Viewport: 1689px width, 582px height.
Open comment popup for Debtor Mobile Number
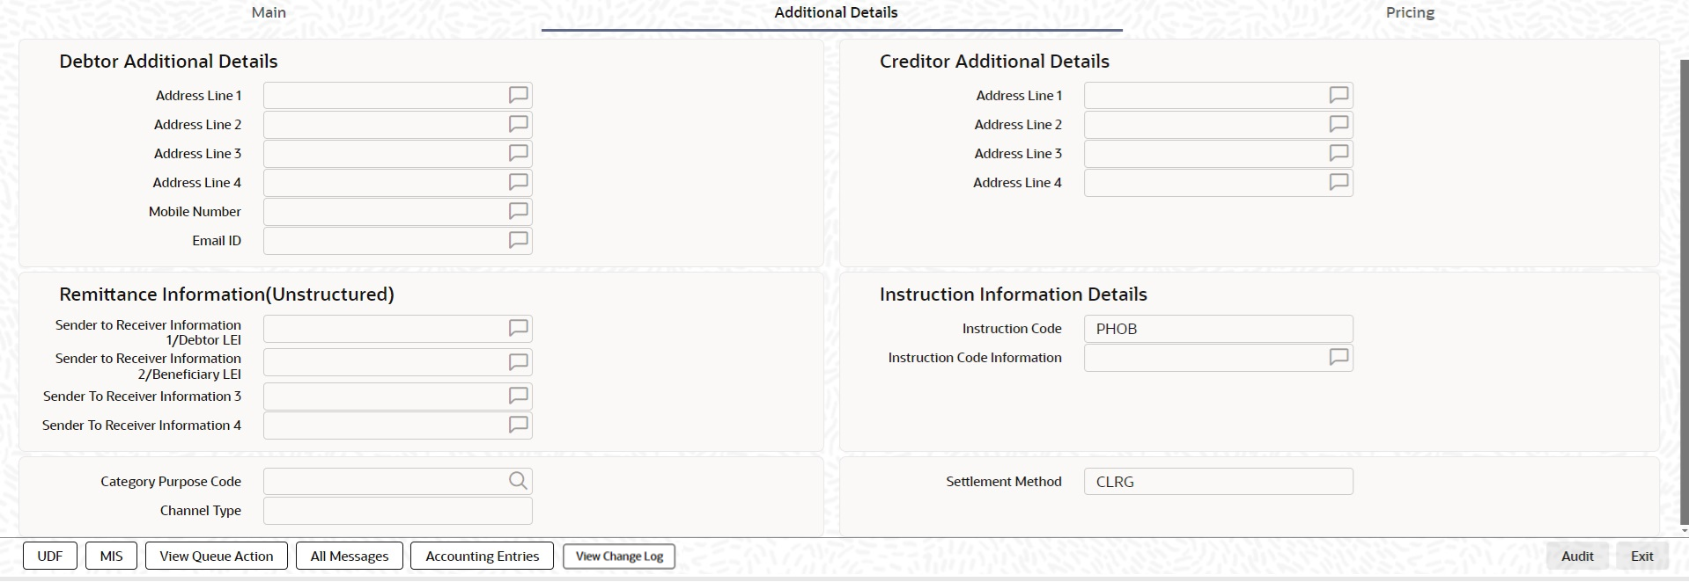tap(518, 211)
